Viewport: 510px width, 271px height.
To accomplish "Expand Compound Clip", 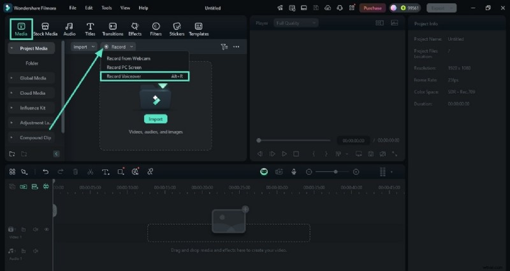I will (11, 137).
